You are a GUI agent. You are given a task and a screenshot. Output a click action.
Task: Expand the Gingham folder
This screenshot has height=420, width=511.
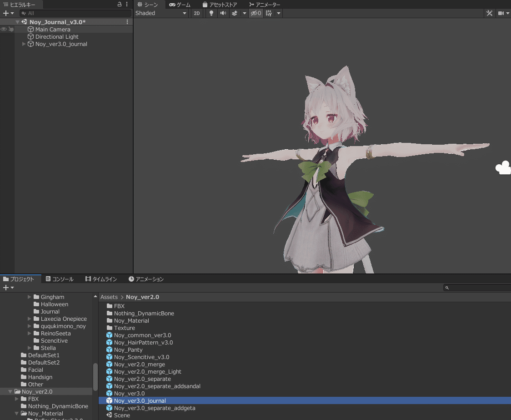point(30,297)
